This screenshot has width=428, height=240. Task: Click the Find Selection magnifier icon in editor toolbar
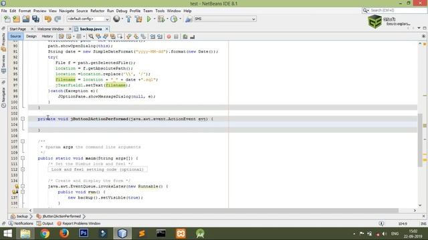(x=91, y=37)
